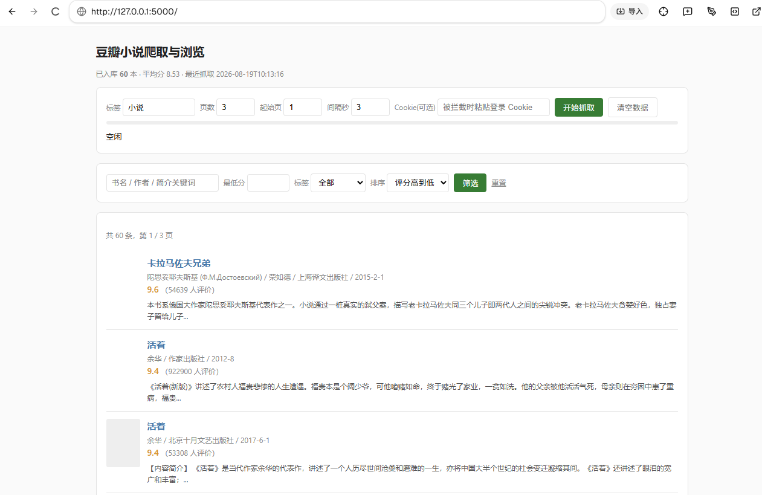Image resolution: width=762 pixels, height=495 pixels.
Task: Click the 标签 input containing 小说
Action: [x=159, y=108]
